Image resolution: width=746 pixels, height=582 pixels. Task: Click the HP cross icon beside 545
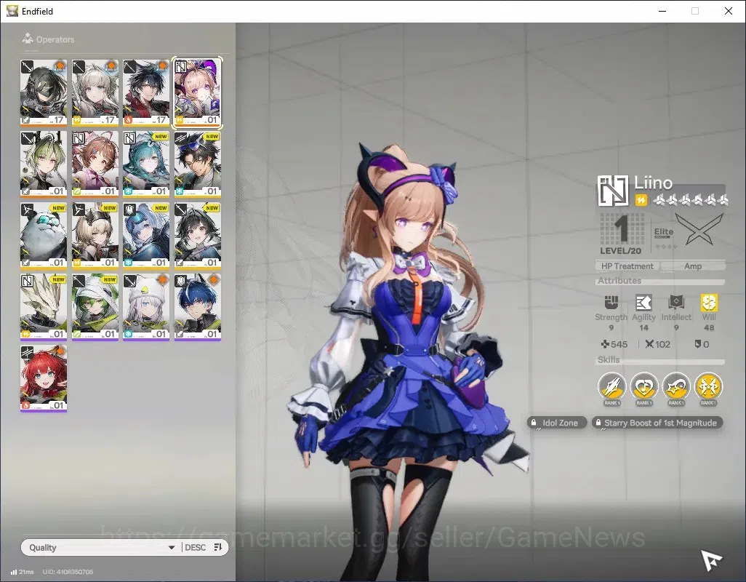[605, 344]
